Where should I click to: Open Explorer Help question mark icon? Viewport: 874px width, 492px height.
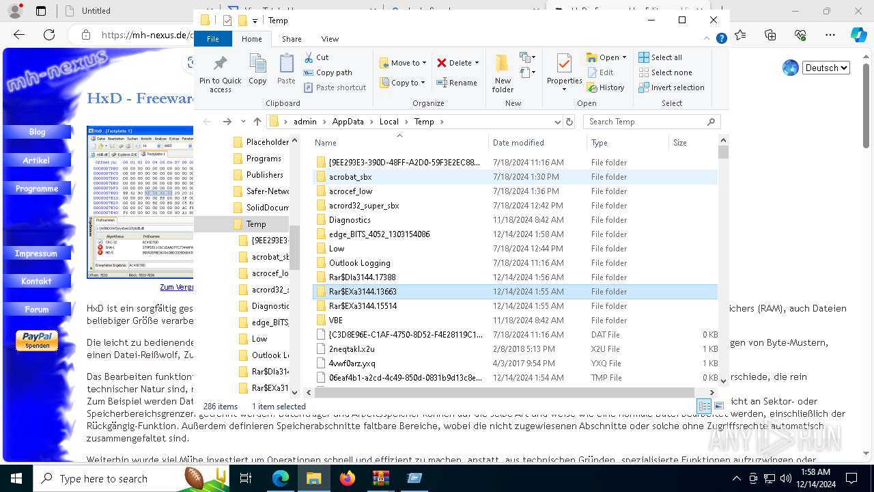point(721,39)
